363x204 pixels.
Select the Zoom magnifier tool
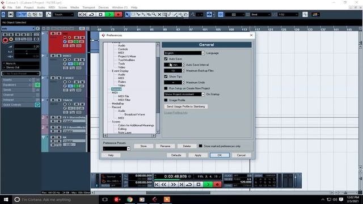click(154, 15)
